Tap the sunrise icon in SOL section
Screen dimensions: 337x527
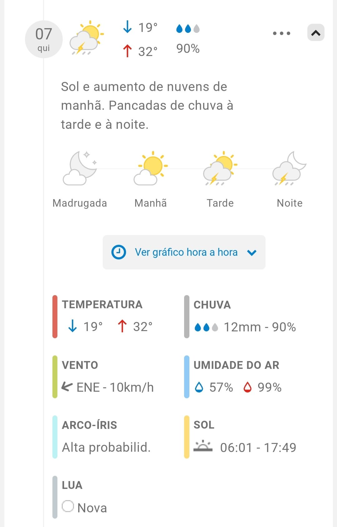(x=203, y=446)
